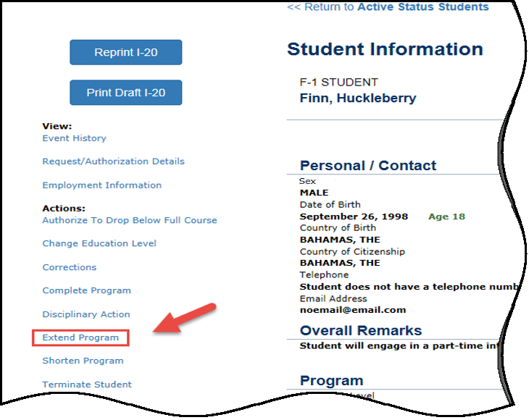Return to Active Status Students list
Image resolution: width=529 pixels, height=420 pixels.
pos(388,7)
